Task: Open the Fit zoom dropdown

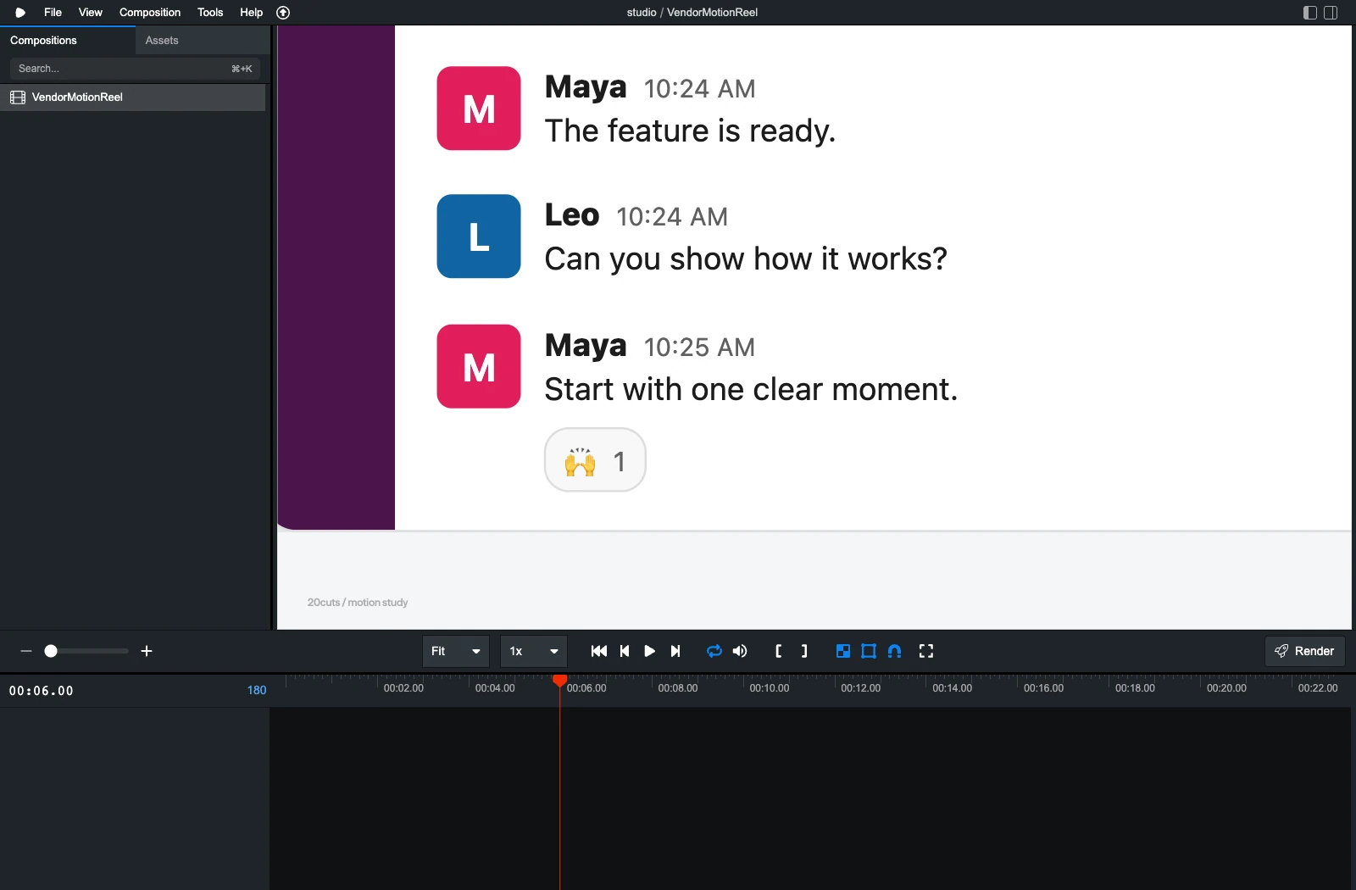Action: click(456, 651)
